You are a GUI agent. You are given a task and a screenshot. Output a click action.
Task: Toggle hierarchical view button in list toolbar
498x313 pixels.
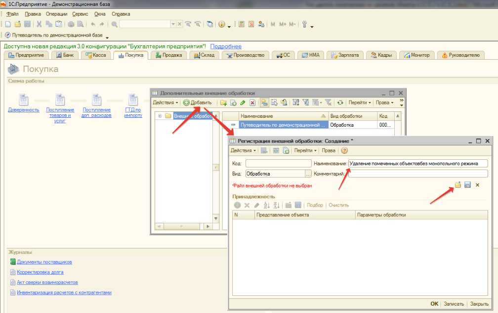[264, 103]
